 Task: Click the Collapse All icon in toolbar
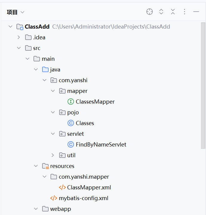tap(173, 12)
